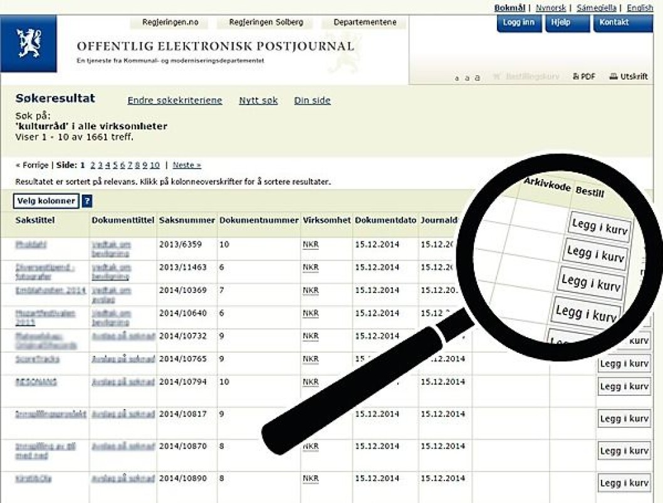Select the smallest font size 'a'

pyautogui.click(x=457, y=78)
